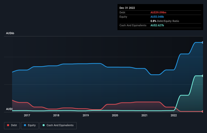Screen dimensions: 207x133
Task: Click the teal Cash And Equivalents legend dot
Action: click(44, 125)
